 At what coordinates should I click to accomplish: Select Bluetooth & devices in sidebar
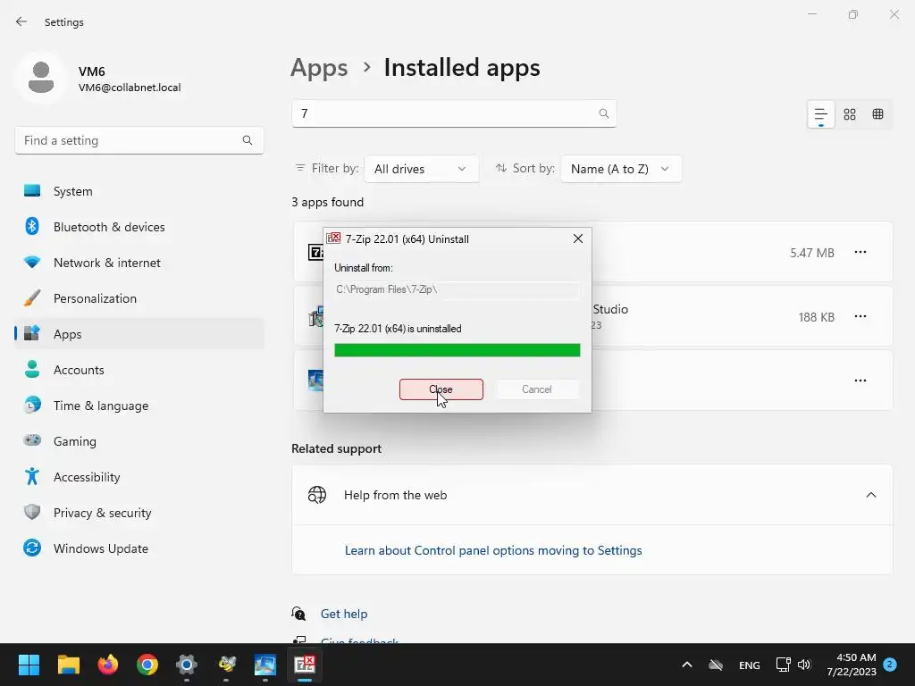[109, 227]
